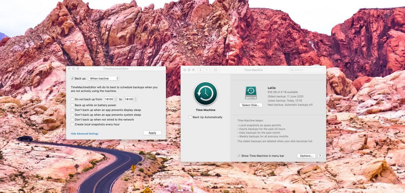The height and width of the screenshot is (193, 405).
Task: Click the magnifier icon in the search field
Action: coord(292,70)
